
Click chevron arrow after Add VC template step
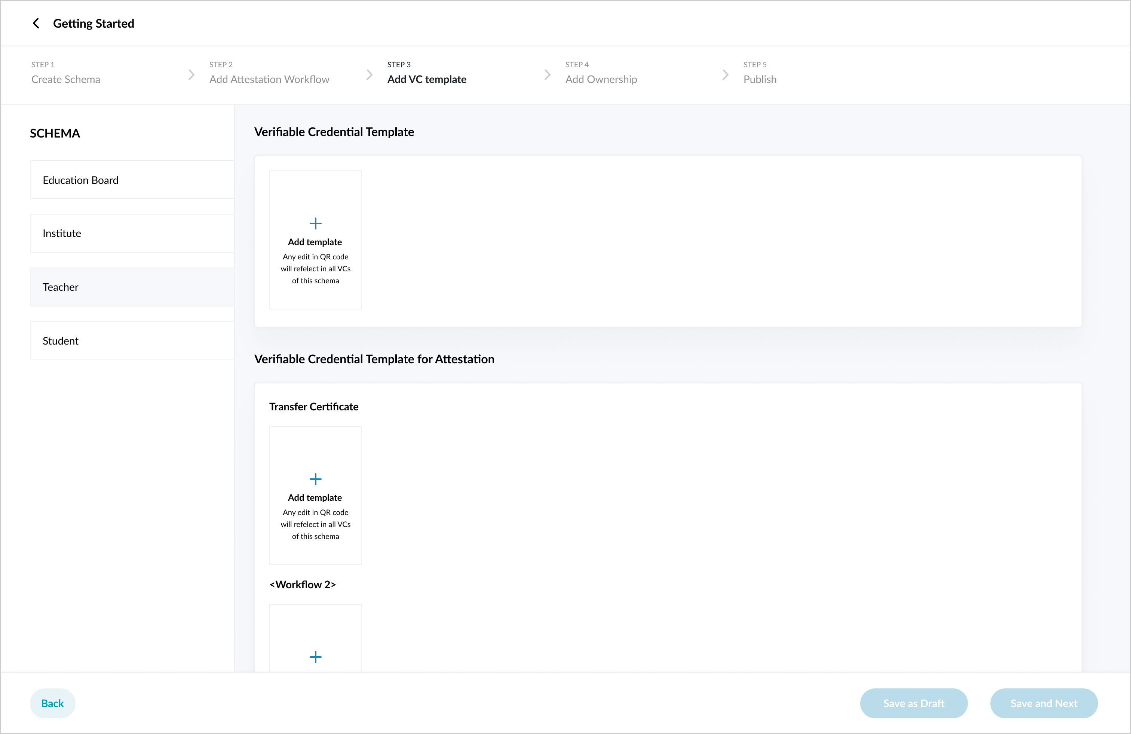pos(547,74)
